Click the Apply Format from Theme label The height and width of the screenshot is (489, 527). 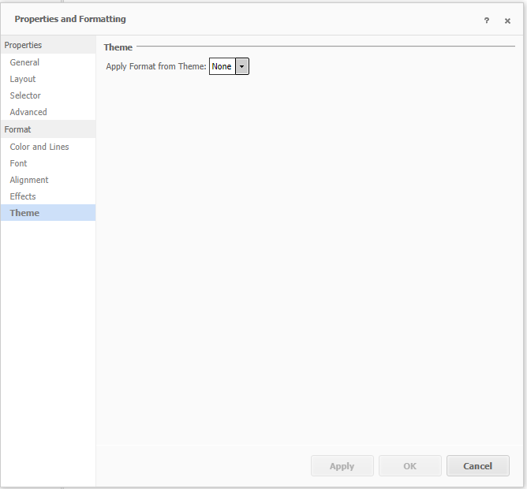[x=156, y=66]
